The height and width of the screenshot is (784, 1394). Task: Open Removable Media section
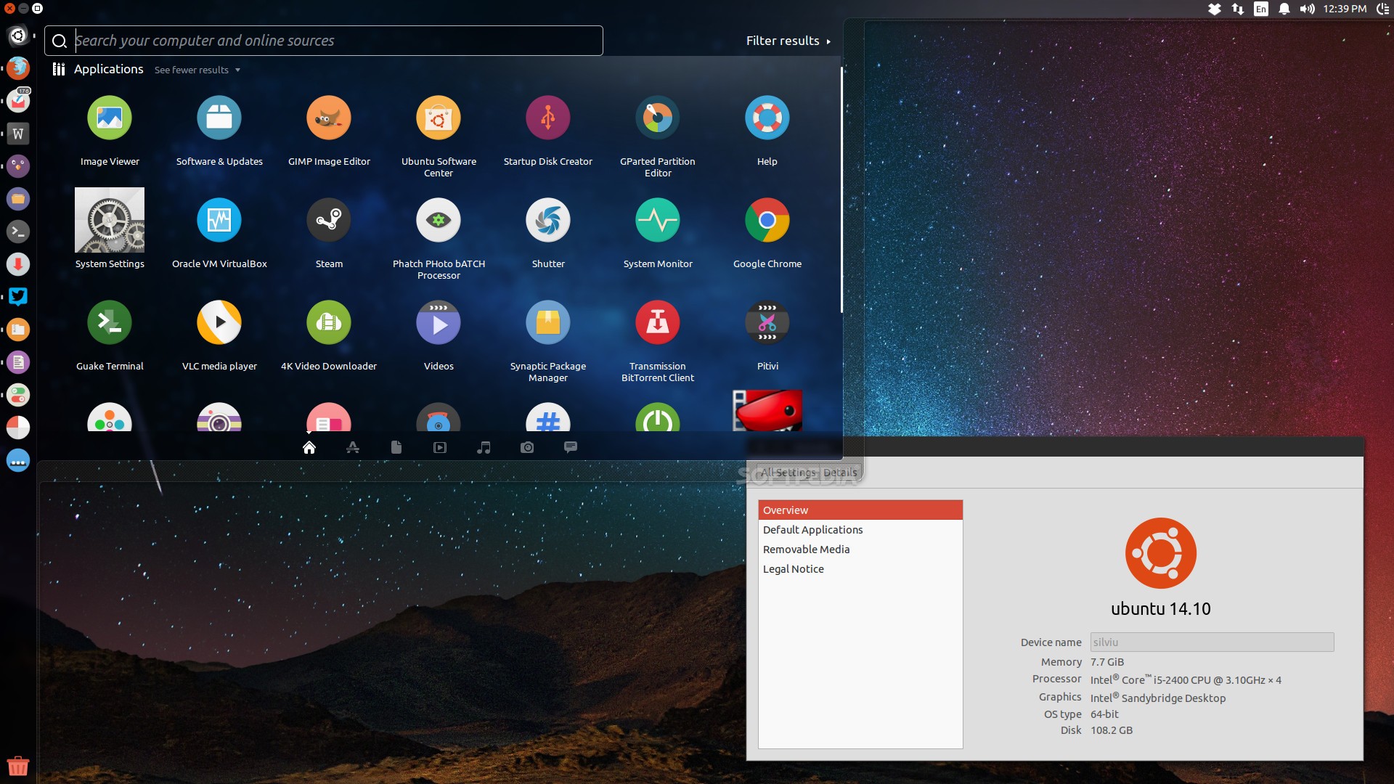click(x=860, y=550)
